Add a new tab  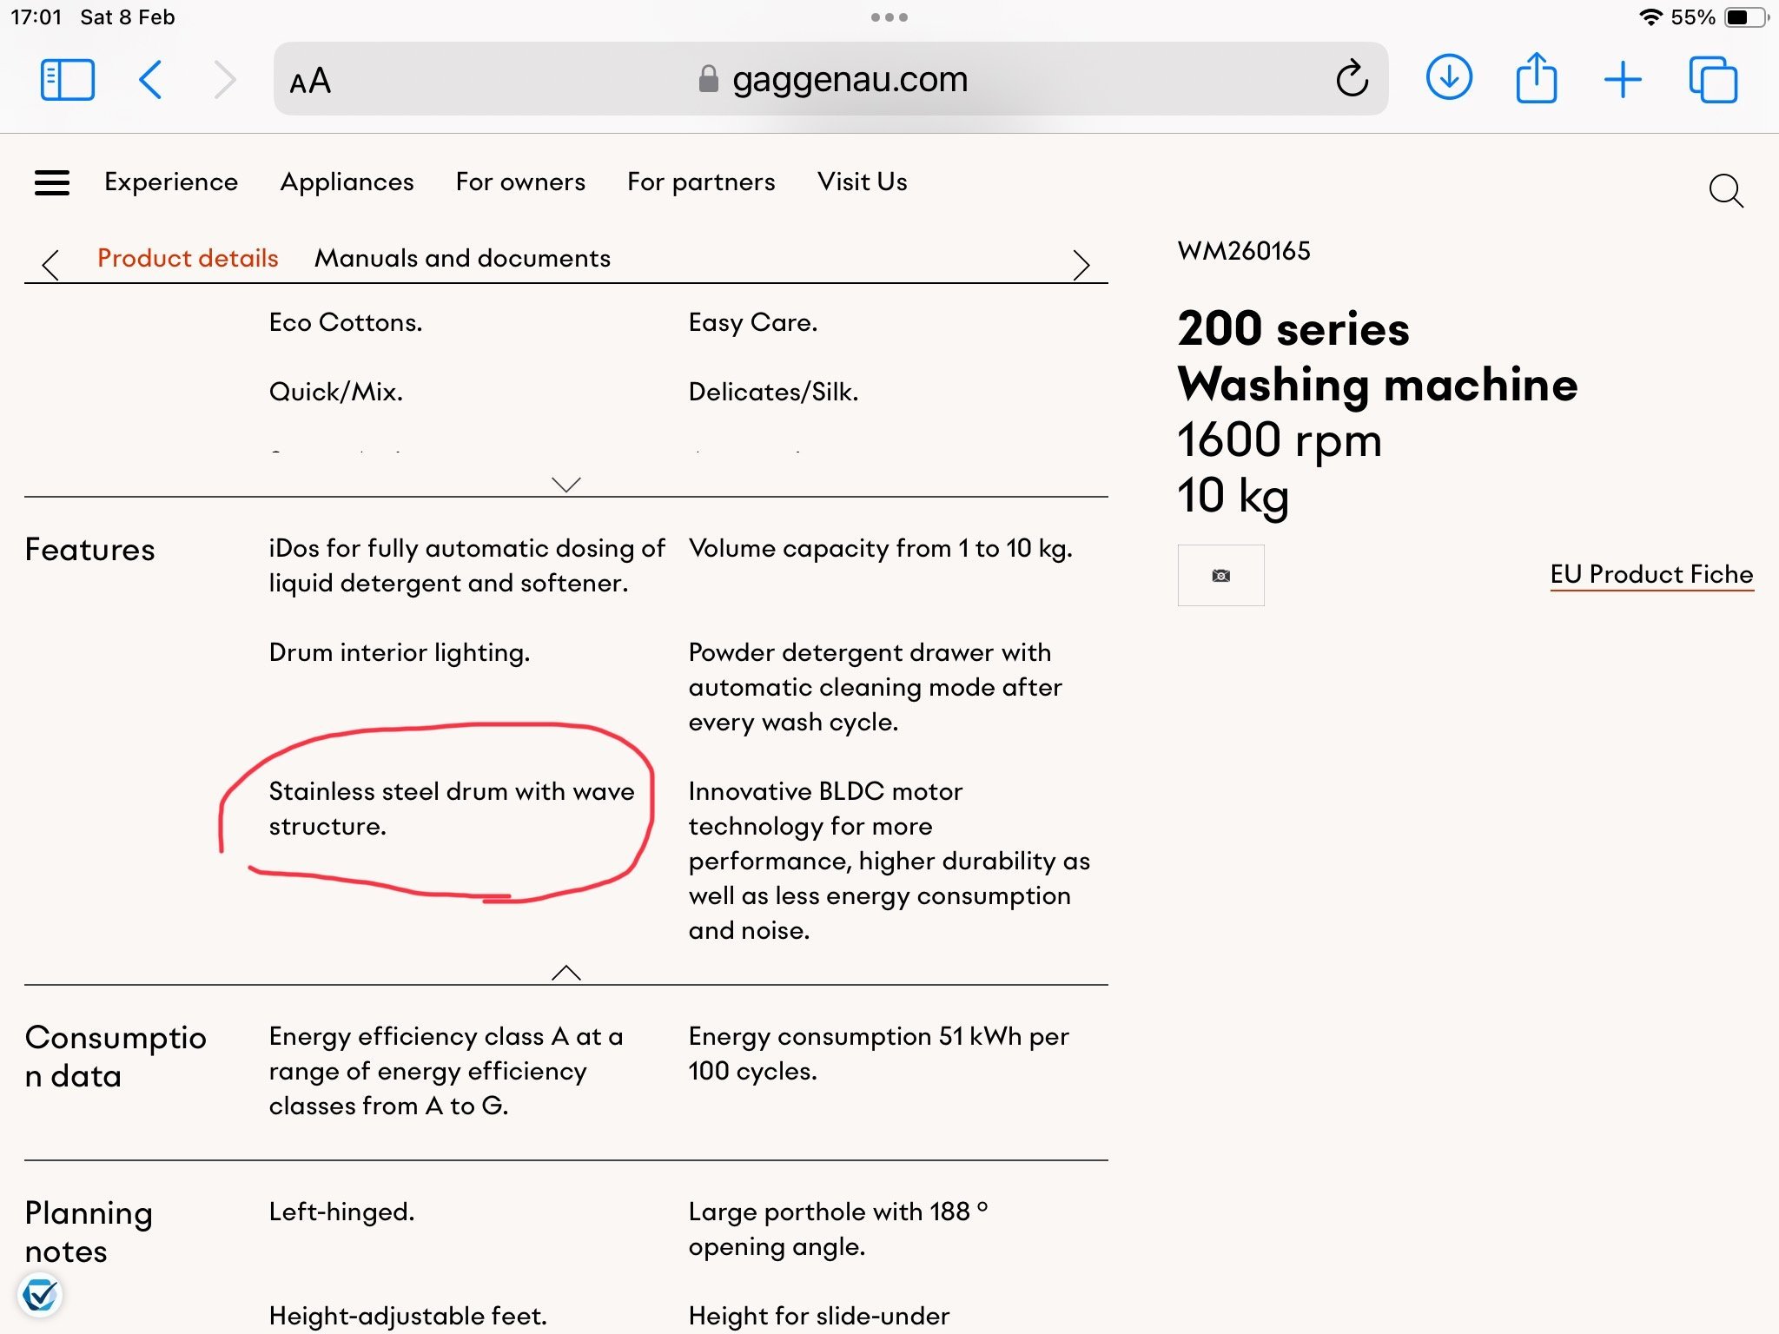(1623, 80)
